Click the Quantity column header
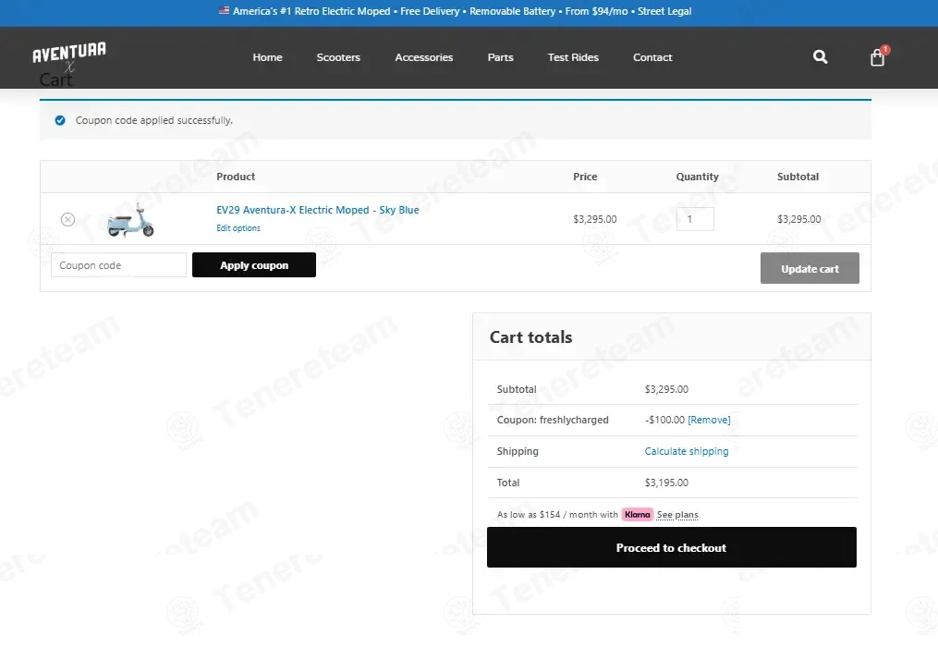 pyautogui.click(x=698, y=177)
